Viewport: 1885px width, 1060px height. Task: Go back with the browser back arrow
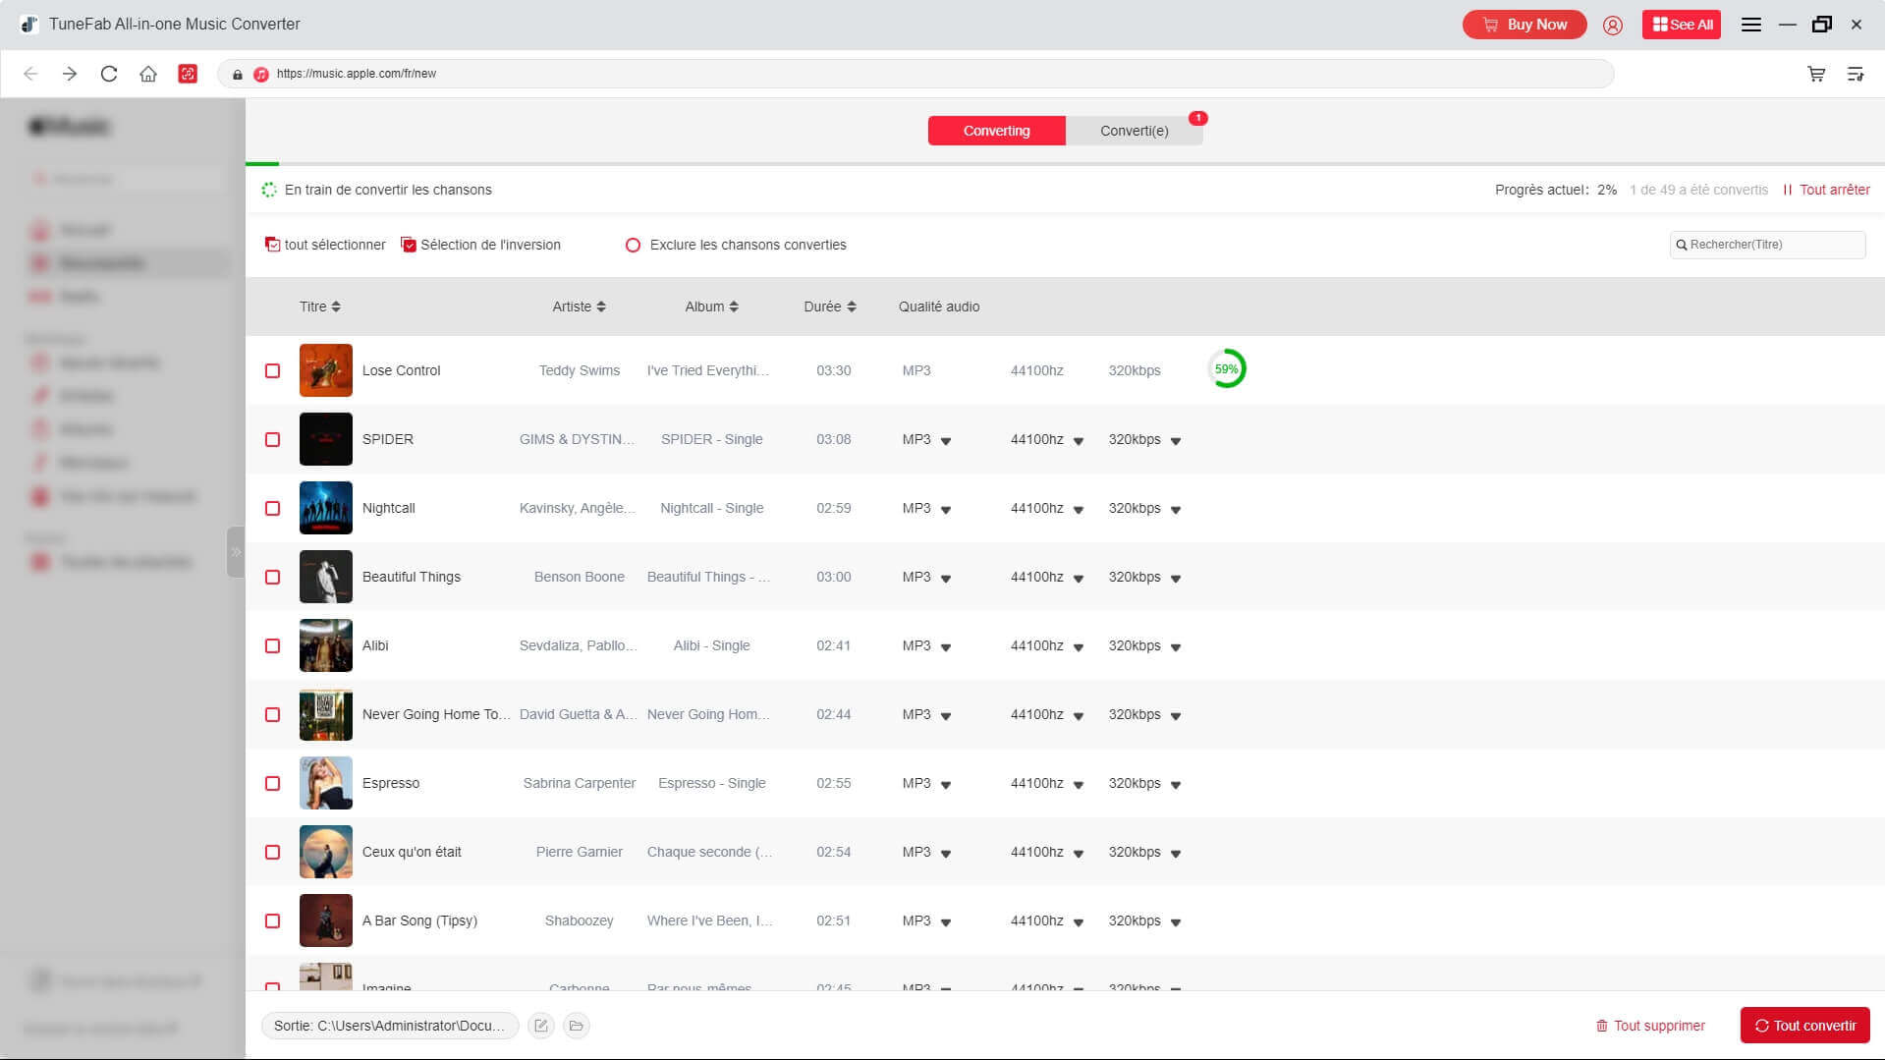(30, 74)
